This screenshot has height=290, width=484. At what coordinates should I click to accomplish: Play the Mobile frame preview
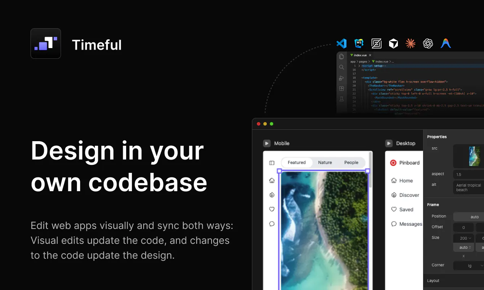tap(267, 143)
